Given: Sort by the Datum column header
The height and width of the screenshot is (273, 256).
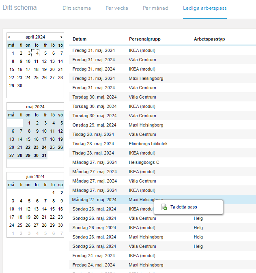Looking at the screenshot, I should point(80,39).
